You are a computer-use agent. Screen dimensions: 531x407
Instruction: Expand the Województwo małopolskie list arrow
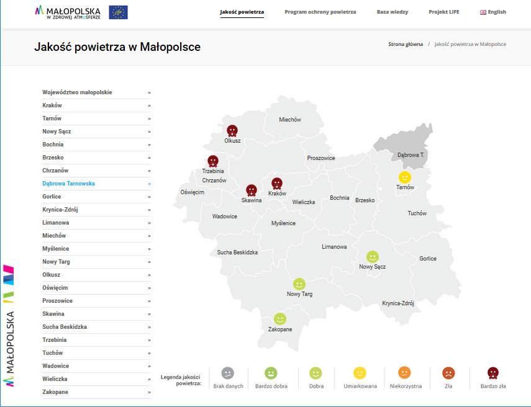pyautogui.click(x=149, y=92)
